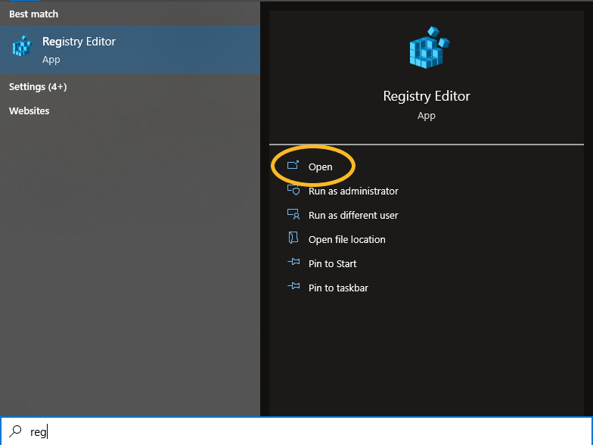The width and height of the screenshot is (593, 445).
Task: Click the Open file location folder icon
Action: pos(293,238)
